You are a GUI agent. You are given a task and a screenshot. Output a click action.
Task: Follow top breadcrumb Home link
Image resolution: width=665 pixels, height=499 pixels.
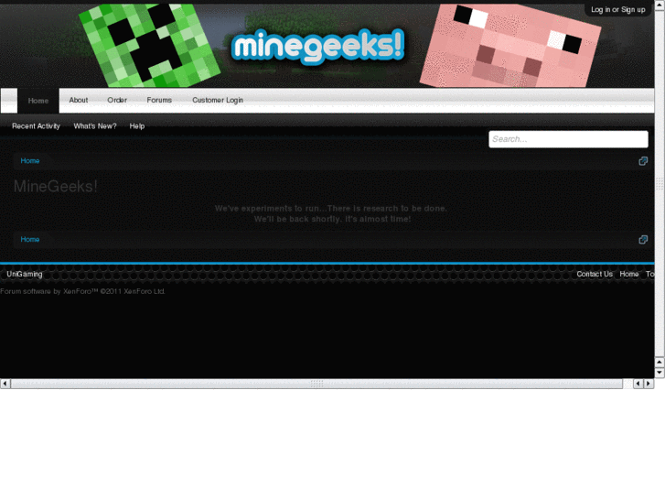(x=30, y=161)
